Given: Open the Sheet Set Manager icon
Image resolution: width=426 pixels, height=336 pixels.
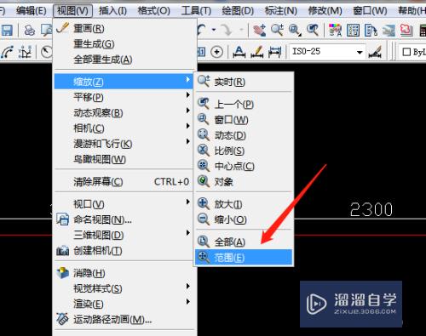Looking at the screenshot, I should [x=389, y=30].
